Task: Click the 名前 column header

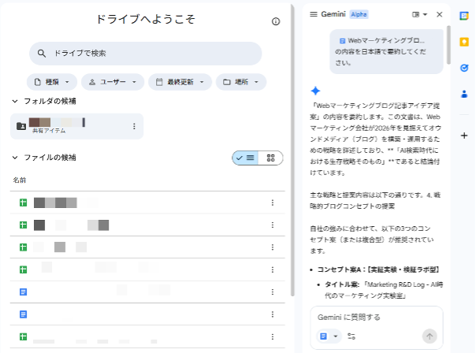Action: click(20, 180)
